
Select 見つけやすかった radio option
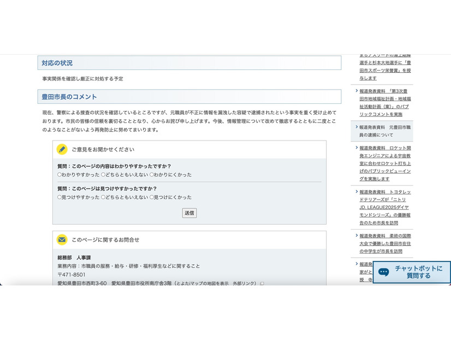tap(60, 197)
